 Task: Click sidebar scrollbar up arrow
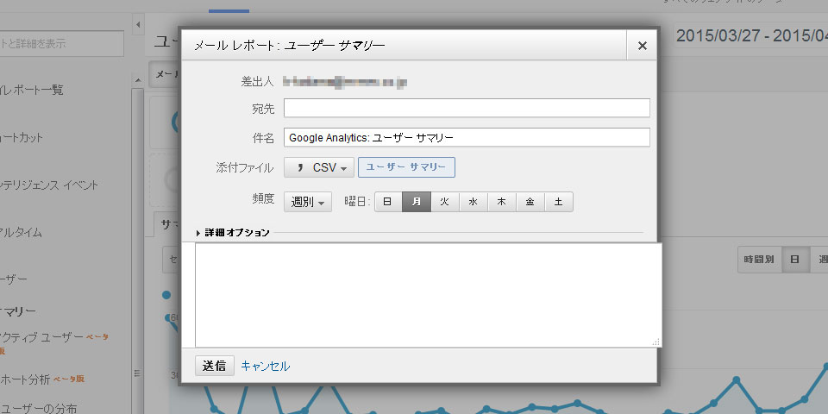[138, 80]
